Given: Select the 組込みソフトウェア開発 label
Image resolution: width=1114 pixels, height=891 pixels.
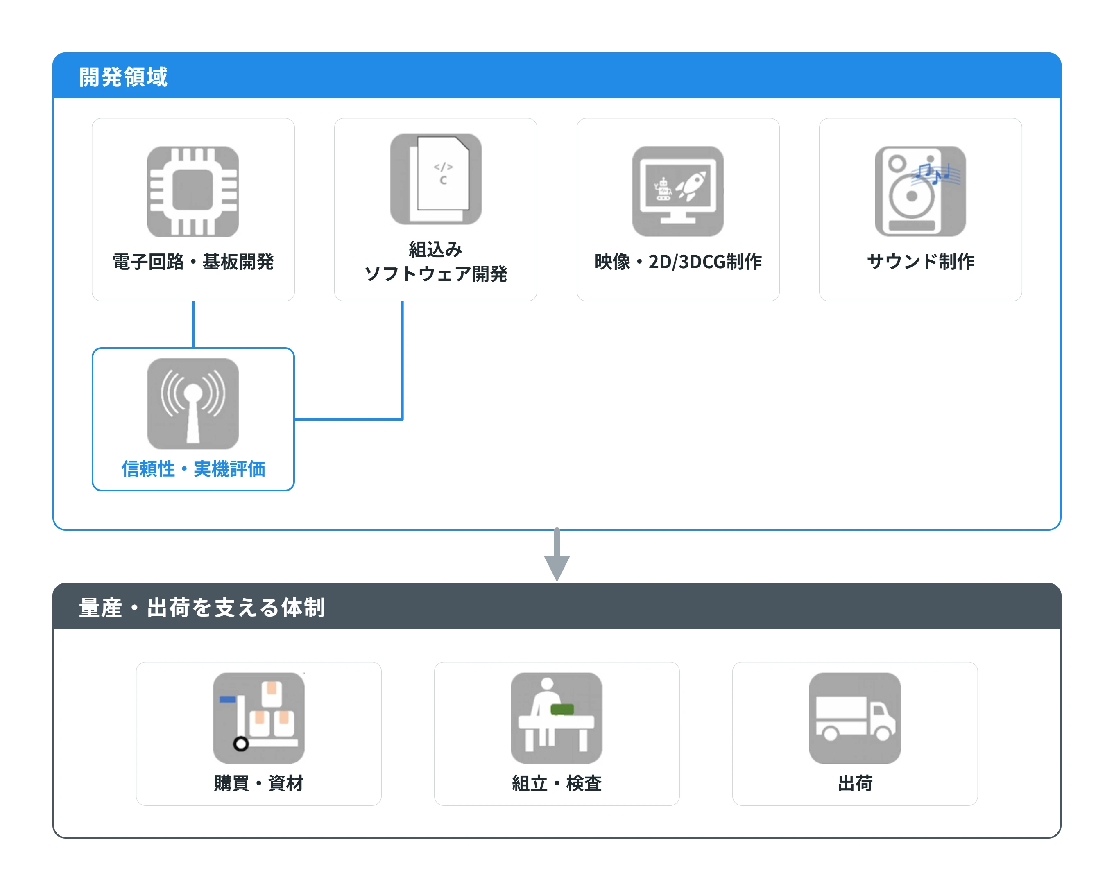Looking at the screenshot, I should 436,261.
